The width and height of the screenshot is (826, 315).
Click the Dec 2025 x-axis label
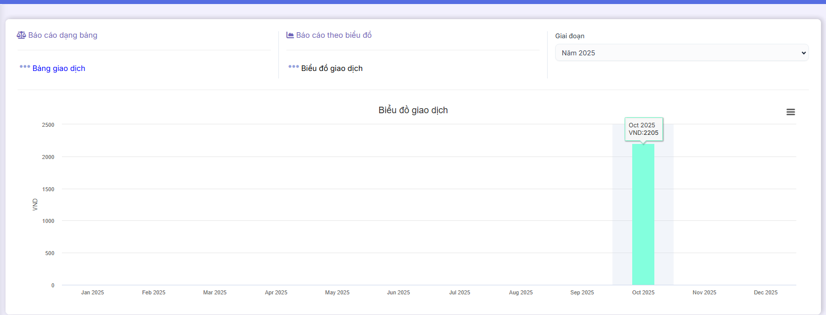pos(766,292)
